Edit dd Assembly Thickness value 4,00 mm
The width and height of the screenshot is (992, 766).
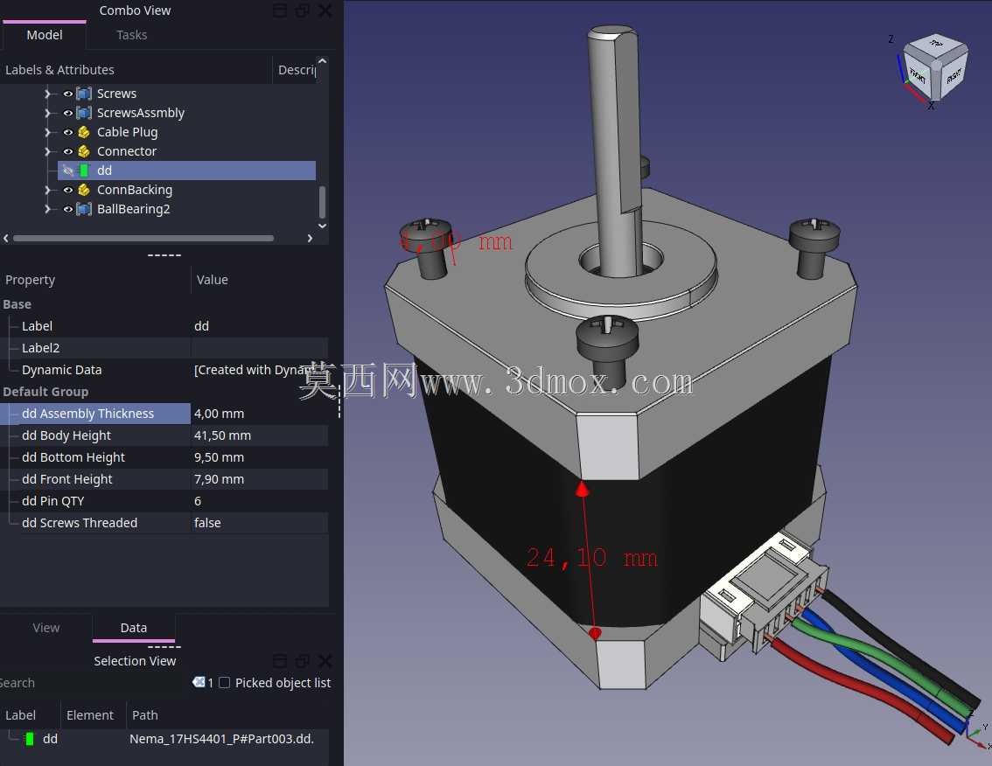[x=260, y=414]
